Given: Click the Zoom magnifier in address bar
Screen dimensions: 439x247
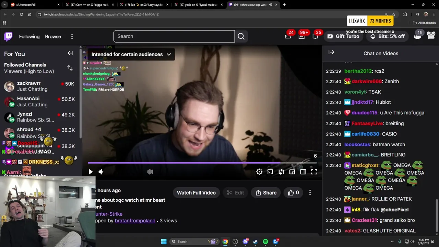Looking at the screenshot, I should point(386,14).
